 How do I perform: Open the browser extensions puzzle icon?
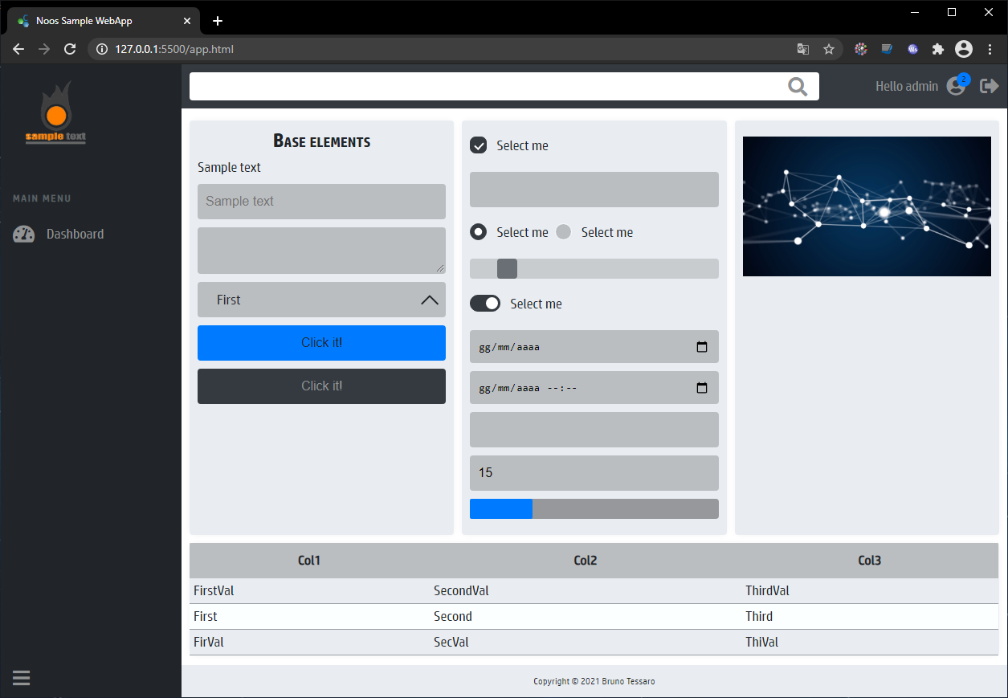tap(937, 49)
